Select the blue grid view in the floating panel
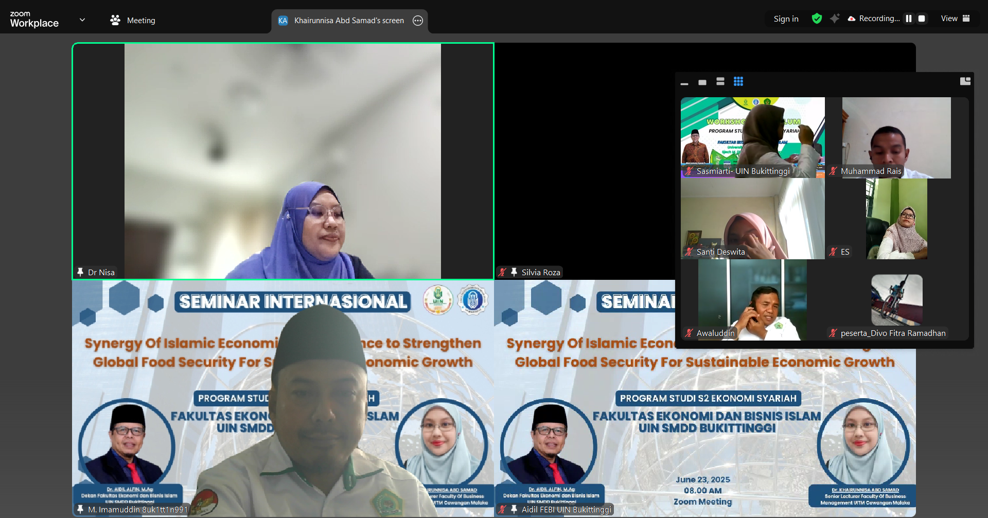Screen dimensions: 988x518 [x=738, y=81]
